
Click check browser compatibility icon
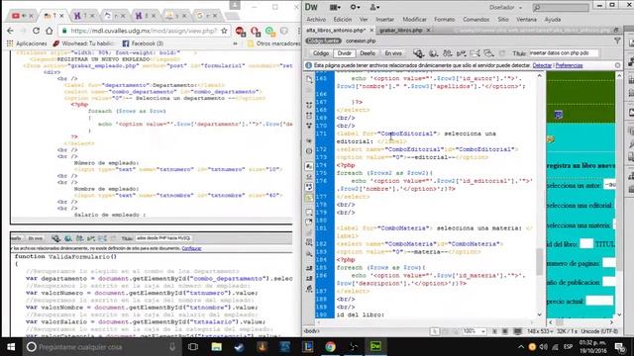[475, 53]
